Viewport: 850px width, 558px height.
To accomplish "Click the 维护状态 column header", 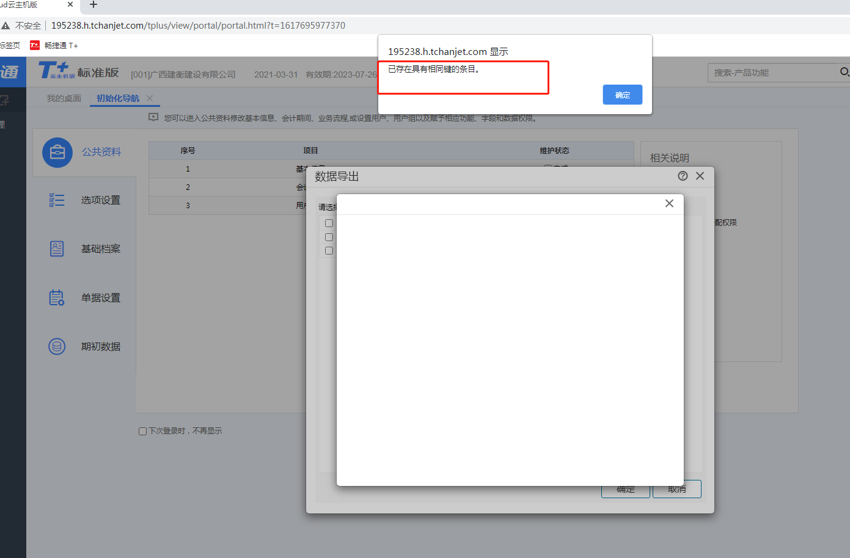I will point(554,151).
